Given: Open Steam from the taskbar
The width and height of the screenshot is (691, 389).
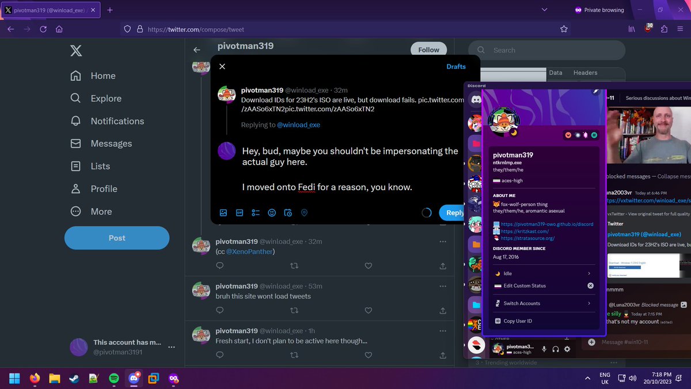Looking at the screenshot, I should click(x=74, y=379).
